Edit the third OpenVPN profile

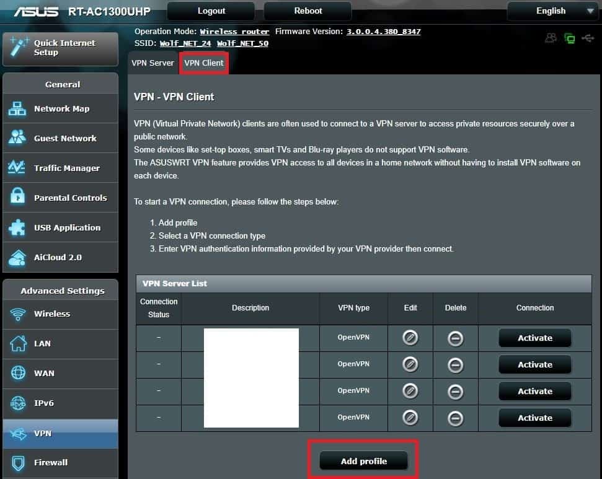pyautogui.click(x=410, y=391)
